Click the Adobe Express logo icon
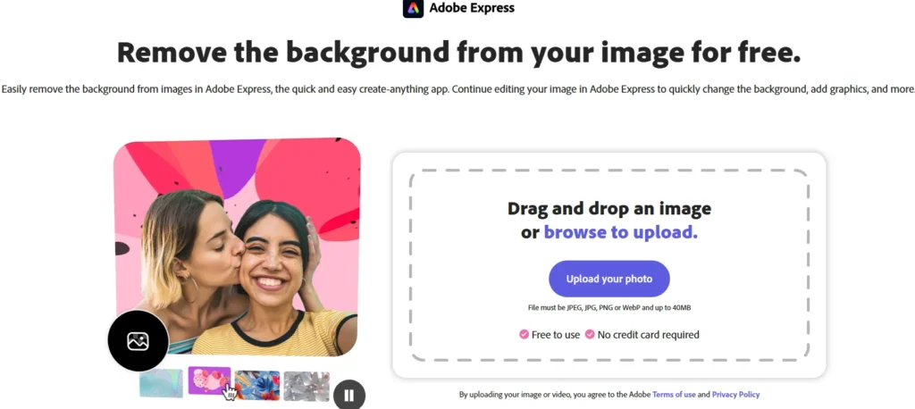 (x=413, y=8)
